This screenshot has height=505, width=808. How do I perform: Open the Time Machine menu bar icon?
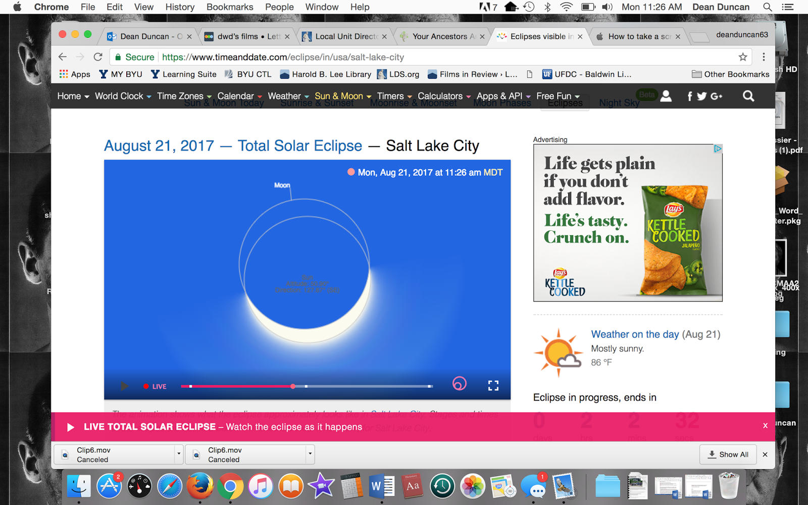[x=529, y=7]
